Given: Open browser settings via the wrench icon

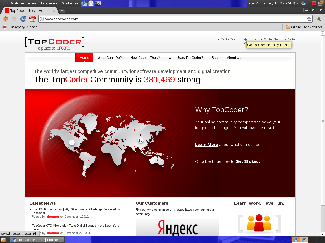Looking at the screenshot, I should 319,19.
